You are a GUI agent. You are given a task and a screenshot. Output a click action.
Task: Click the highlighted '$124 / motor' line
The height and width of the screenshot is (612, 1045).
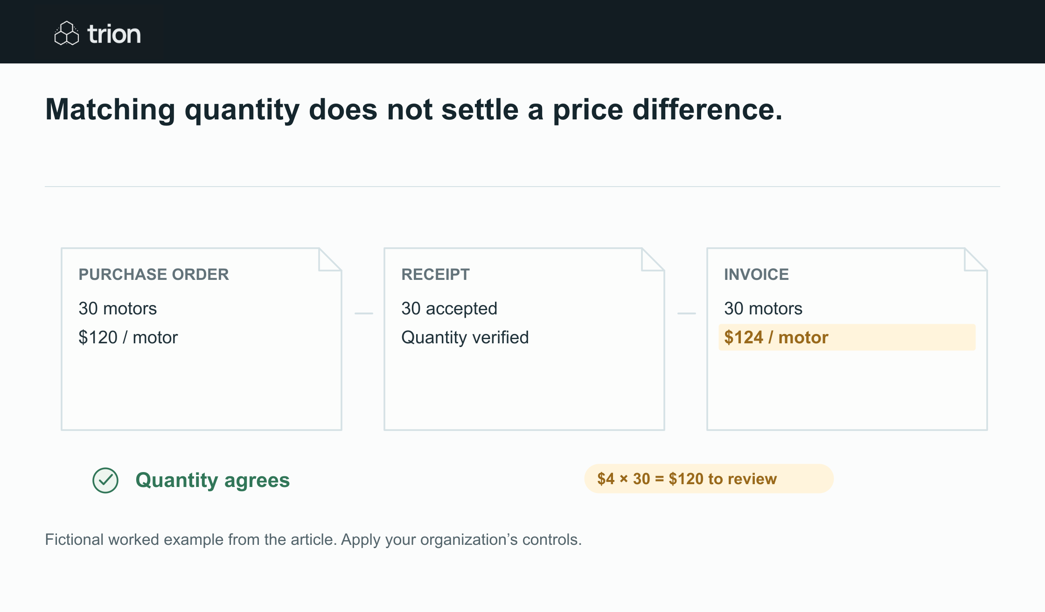pyautogui.click(x=847, y=337)
